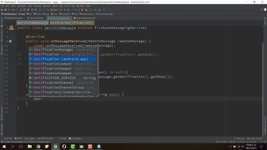The image size is (267, 150).
Task: Switch to the MainActivity.java tab
Action: 14,18
